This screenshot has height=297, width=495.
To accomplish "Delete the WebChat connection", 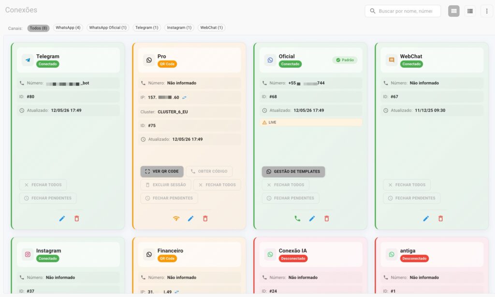I will point(441,218).
